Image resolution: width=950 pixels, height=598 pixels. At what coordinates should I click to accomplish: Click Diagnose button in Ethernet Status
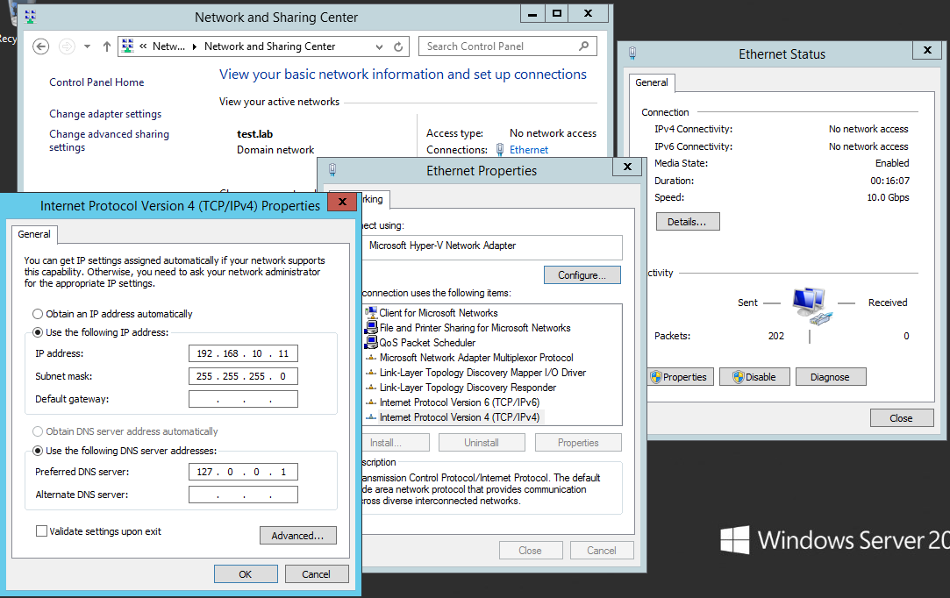830,377
